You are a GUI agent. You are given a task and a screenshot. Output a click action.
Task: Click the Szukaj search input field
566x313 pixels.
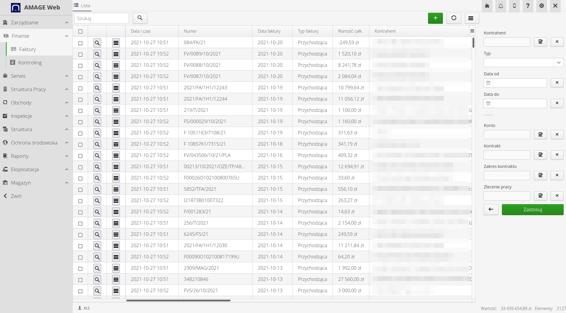click(101, 18)
